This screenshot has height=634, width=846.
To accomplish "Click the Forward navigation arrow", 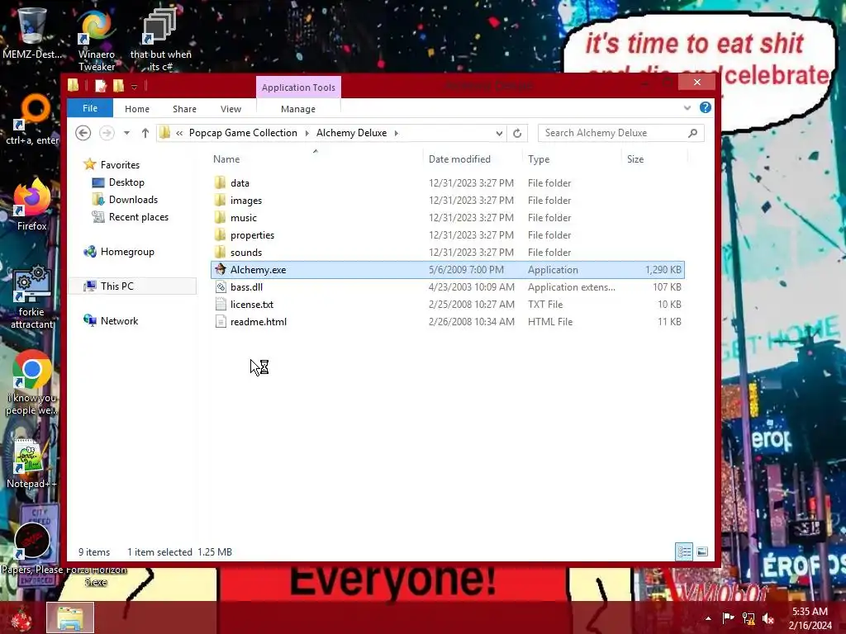I will [107, 133].
